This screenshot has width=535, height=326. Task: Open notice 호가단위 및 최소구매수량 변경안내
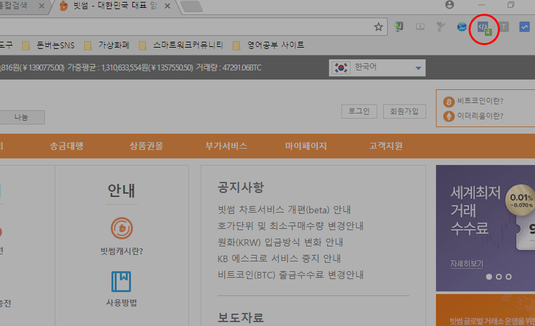[x=291, y=226]
